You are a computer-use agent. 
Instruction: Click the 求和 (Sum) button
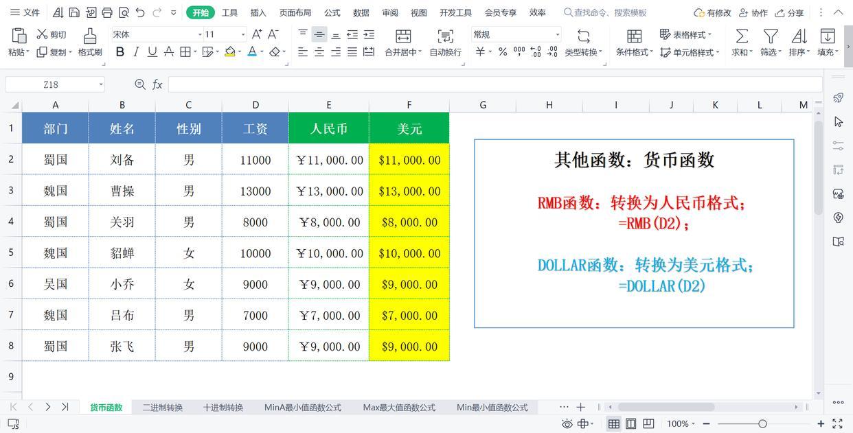(x=742, y=43)
